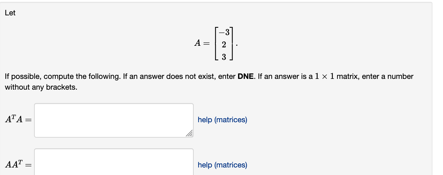The image size is (443, 175).
Task: Click the second help (matrices) hyperlink
Action: pyautogui.click(x=222, y=165)
